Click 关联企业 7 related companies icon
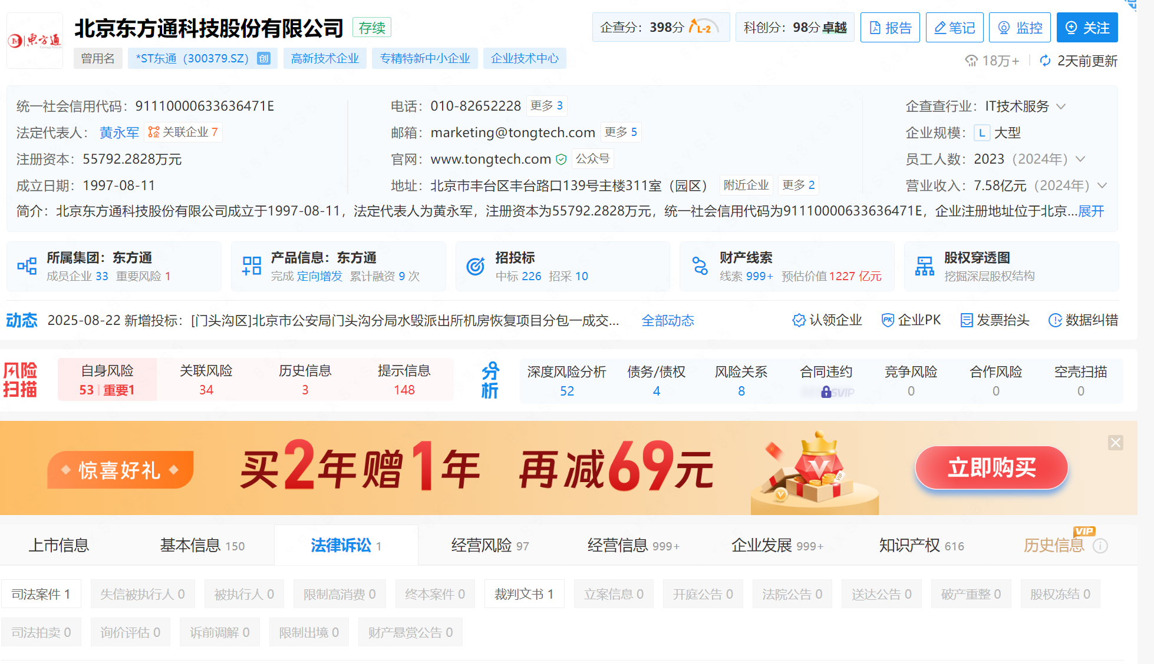This screenshot has height=664, width=1154. click(154, 132)
